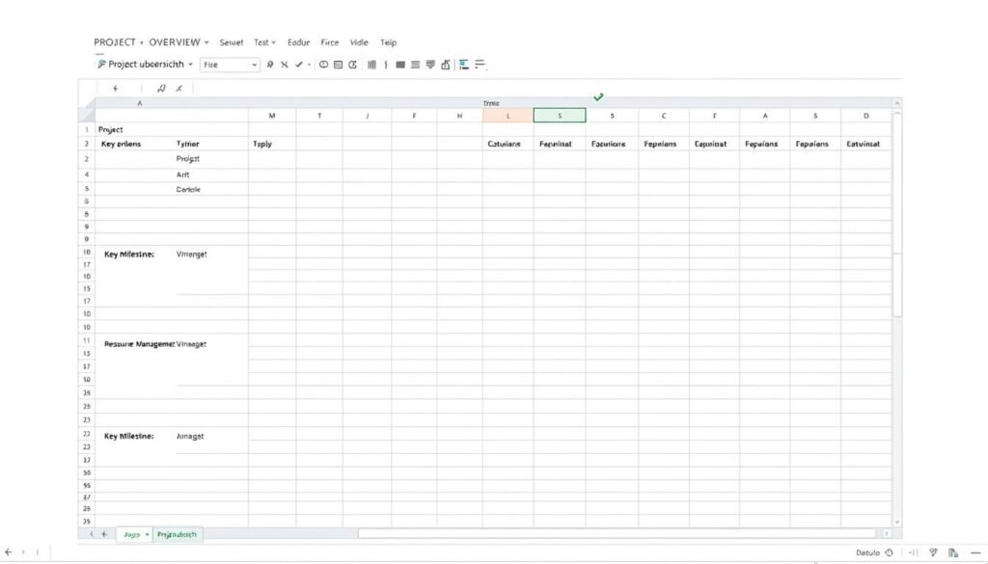
Task: Click the small x icon in the formula bar
Action: (178, 89)
